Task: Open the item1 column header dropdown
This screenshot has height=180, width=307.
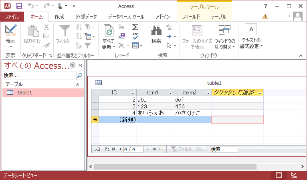Action: 171,93
